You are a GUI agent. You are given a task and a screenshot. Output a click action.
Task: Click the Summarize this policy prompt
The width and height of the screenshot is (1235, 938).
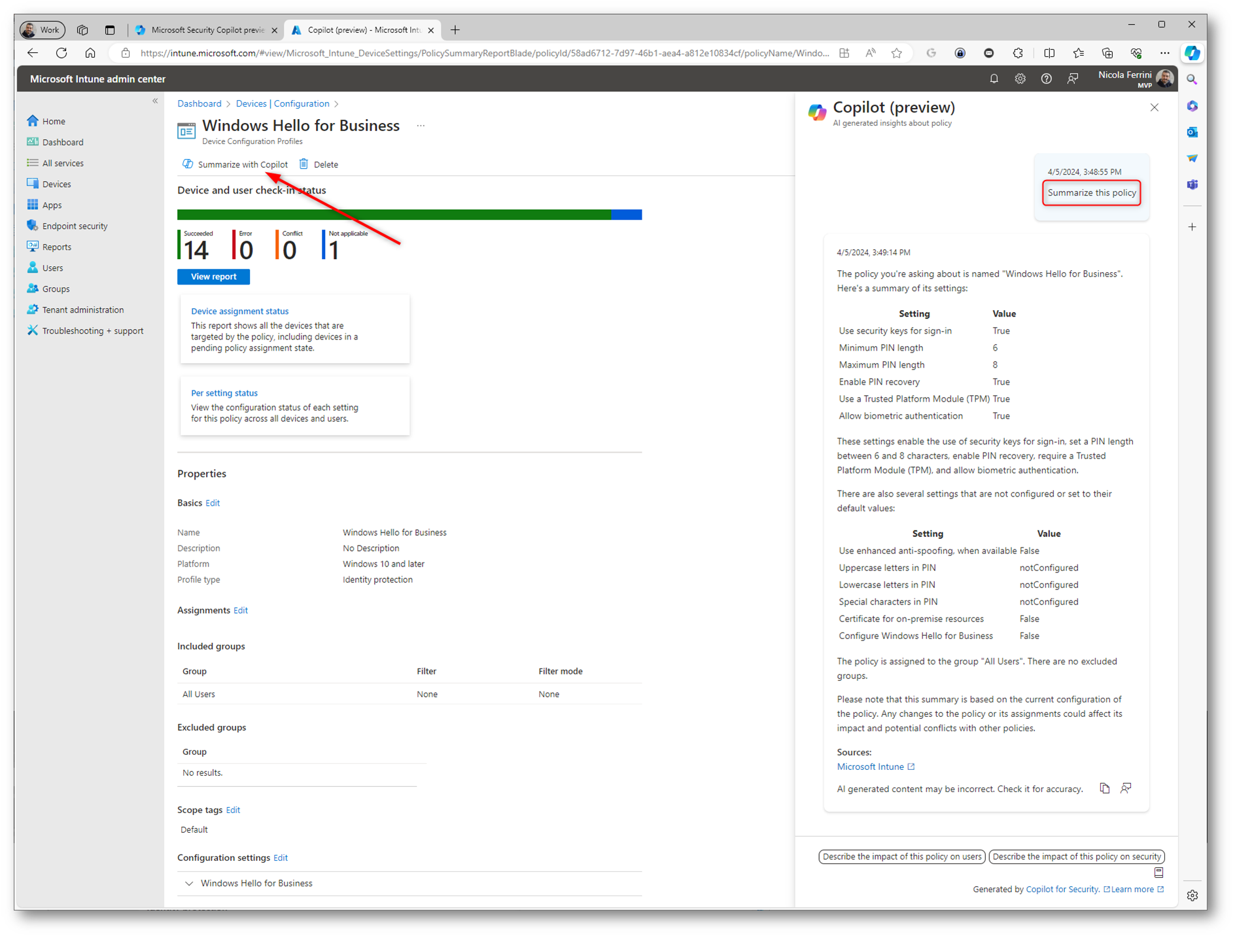[x=1092, y=193]
